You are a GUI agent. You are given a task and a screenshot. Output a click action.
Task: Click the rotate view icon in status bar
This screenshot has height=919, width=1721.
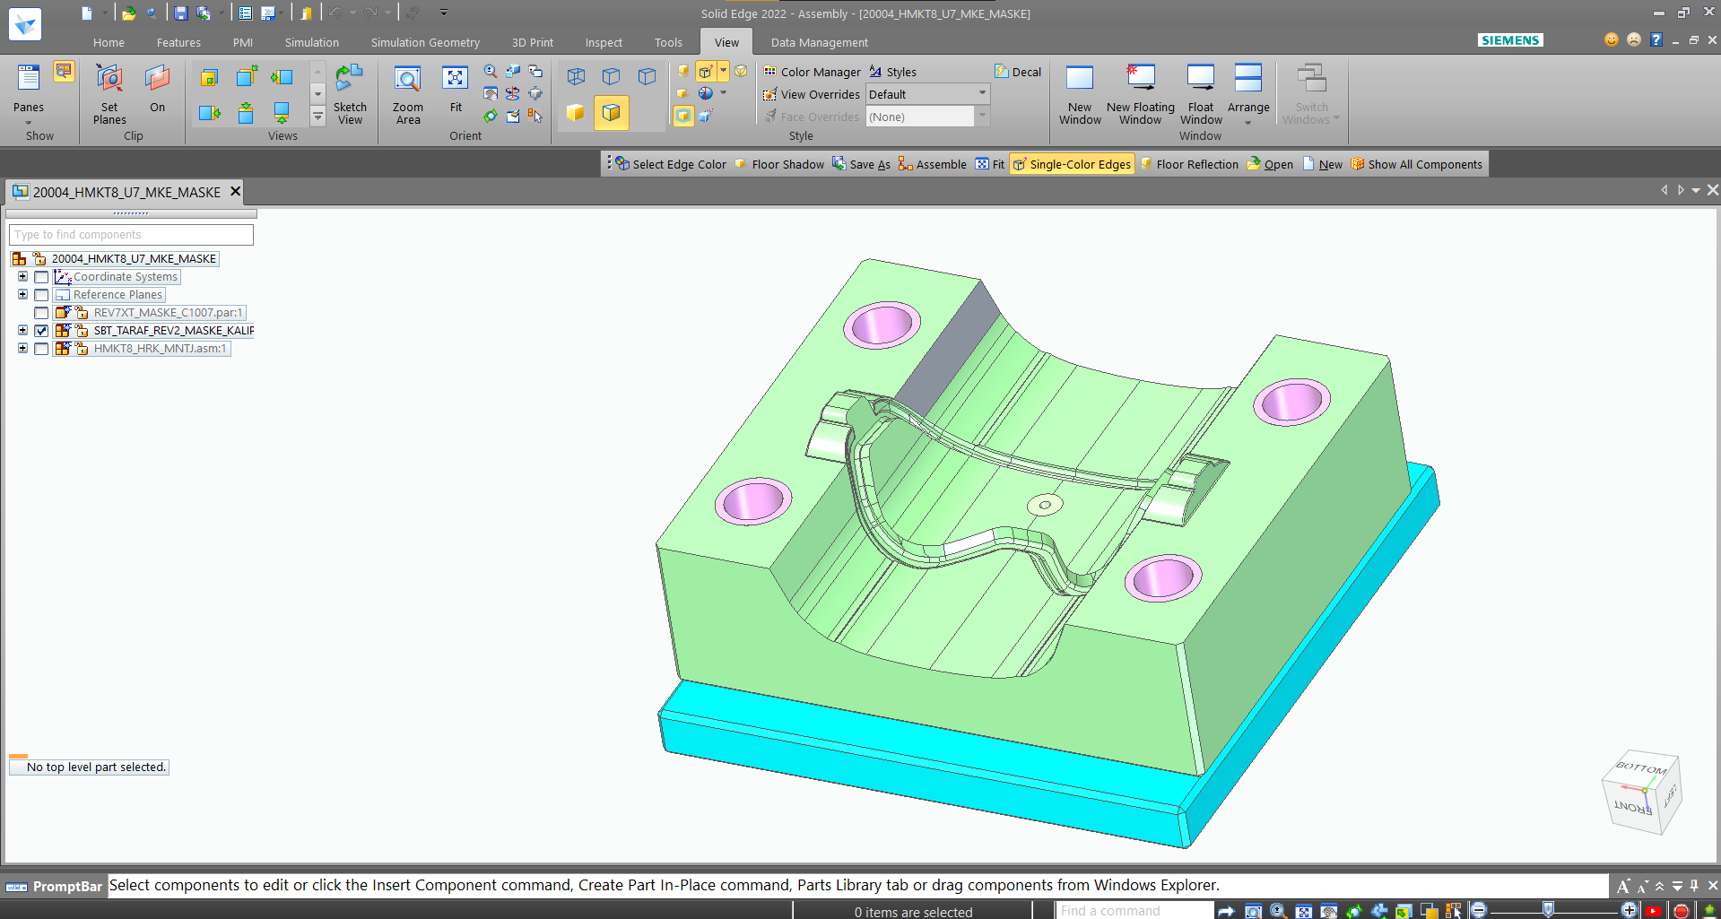[1354, 911]
